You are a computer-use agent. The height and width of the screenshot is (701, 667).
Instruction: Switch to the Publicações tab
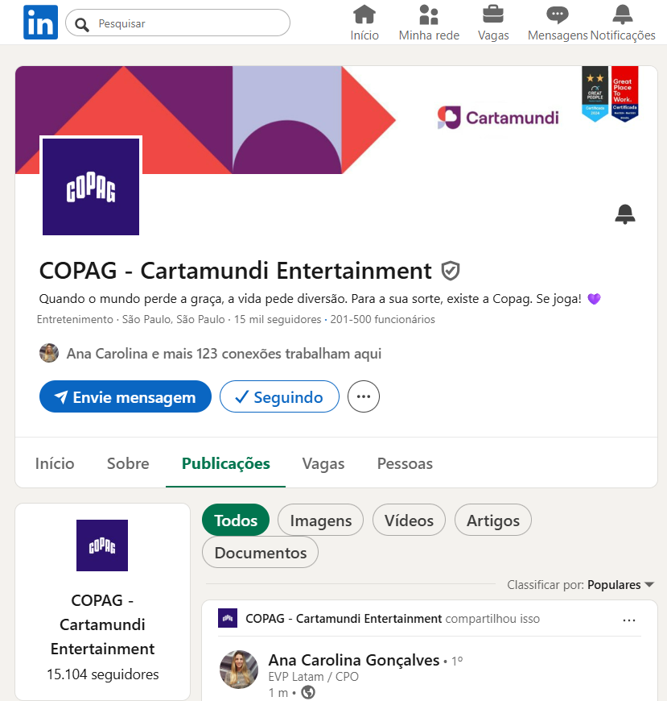click(x=225, y=463)
